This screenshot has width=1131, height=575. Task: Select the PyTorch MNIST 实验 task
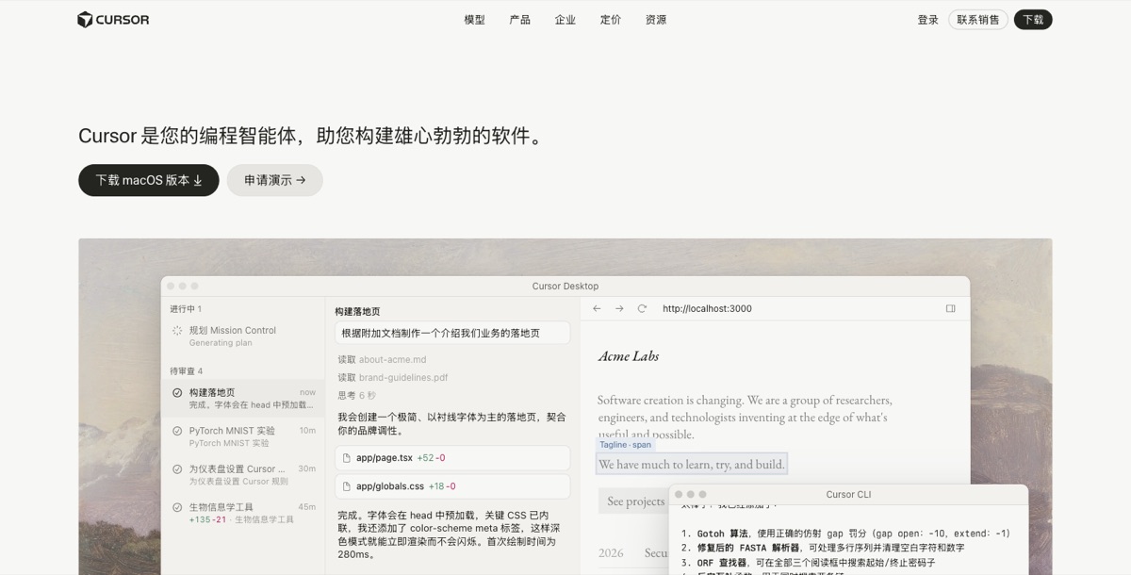coord(243,435)
